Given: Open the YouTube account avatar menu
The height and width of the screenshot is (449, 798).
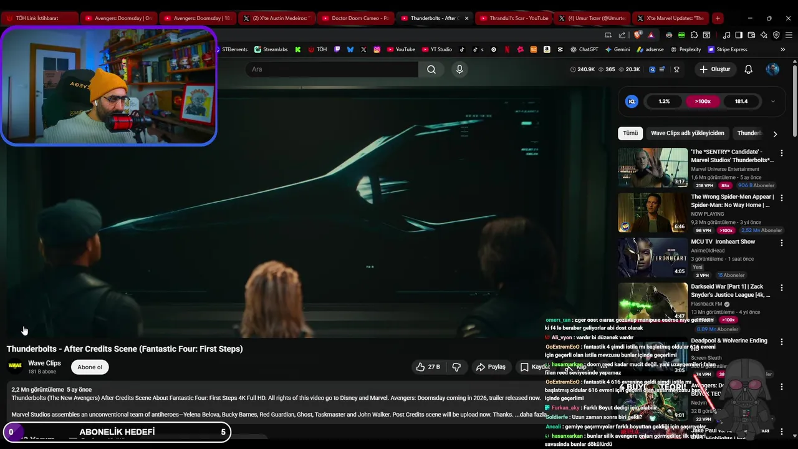Looking at the screenshot, I should click(772, 69).
